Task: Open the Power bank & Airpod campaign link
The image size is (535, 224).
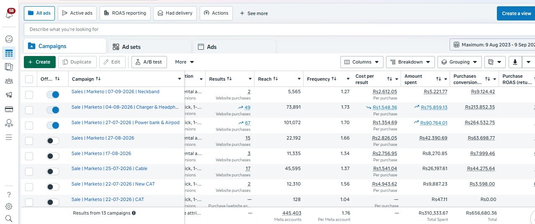Action: (x=125, y=122)
